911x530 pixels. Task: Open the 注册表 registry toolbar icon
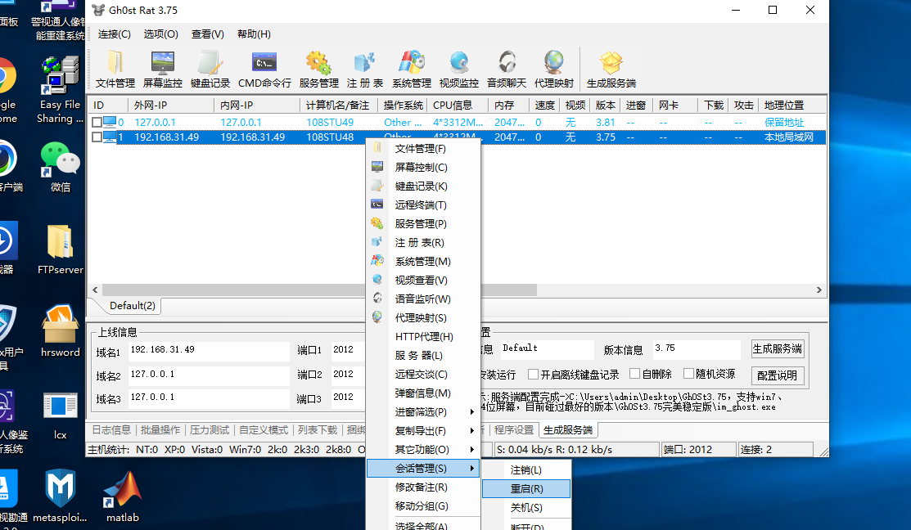click(x=365, y=69)
